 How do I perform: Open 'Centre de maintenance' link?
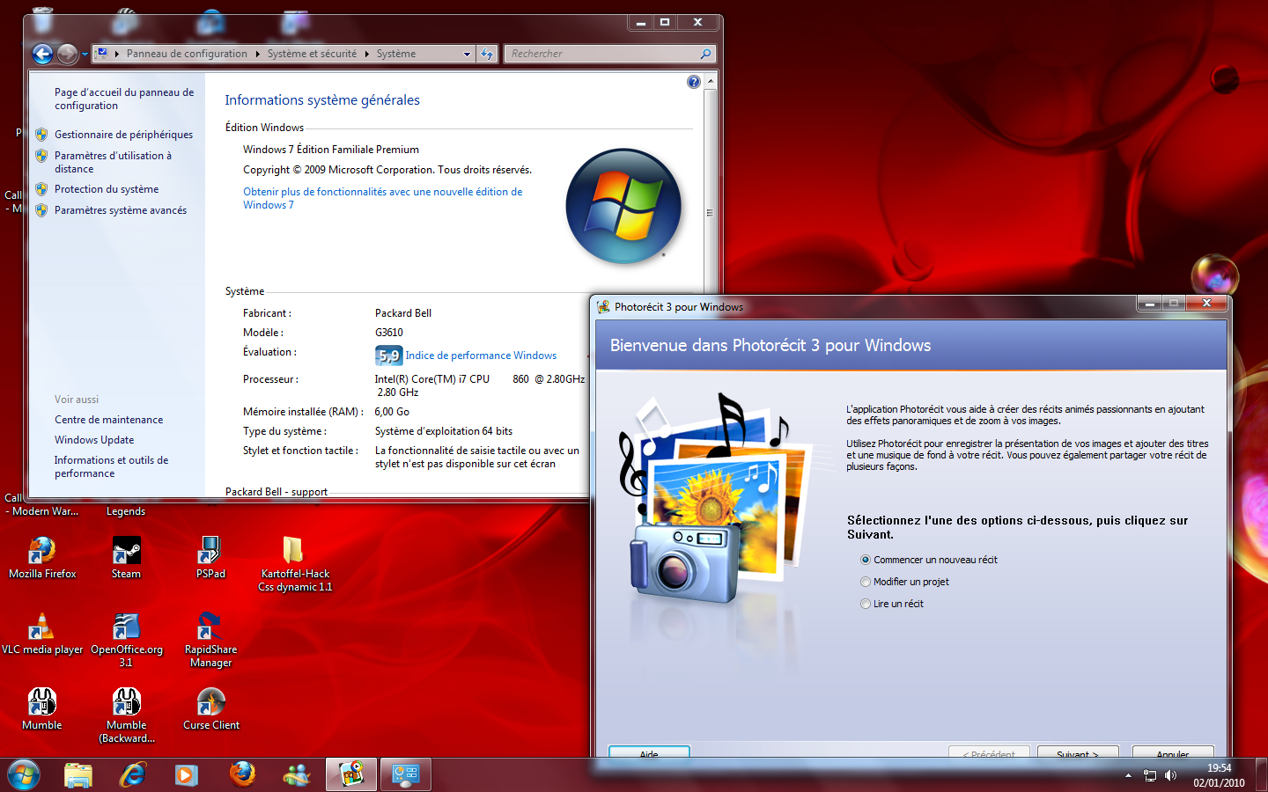point(108,420)
